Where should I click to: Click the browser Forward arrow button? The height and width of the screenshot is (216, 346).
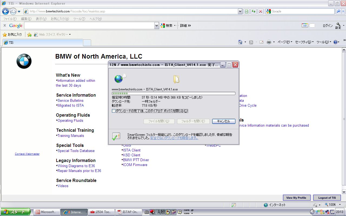point(13,11)
